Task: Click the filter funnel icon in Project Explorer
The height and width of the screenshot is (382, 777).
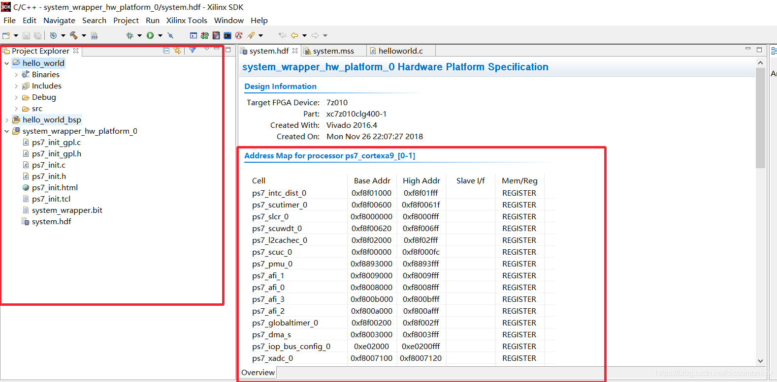Action: tap(193, 50)
